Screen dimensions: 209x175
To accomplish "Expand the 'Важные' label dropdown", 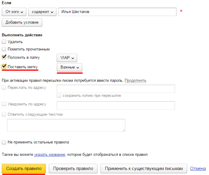I will pyautogui.click(x=69, y=67).
